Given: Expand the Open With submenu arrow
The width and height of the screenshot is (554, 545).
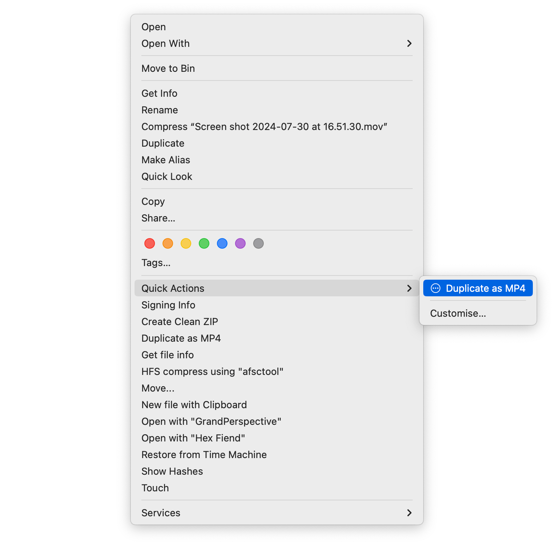Looking at the screenshot, I should (x=409, y=43).
